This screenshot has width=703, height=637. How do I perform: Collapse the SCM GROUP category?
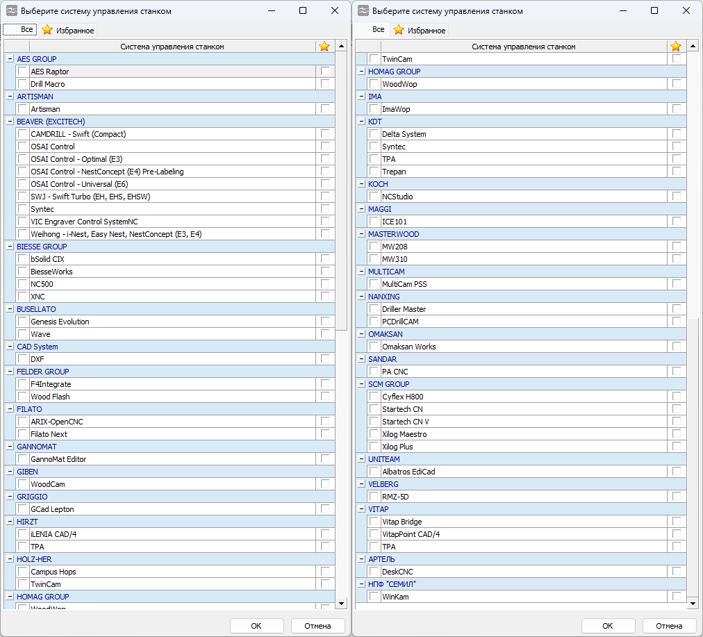coord(362,384)
